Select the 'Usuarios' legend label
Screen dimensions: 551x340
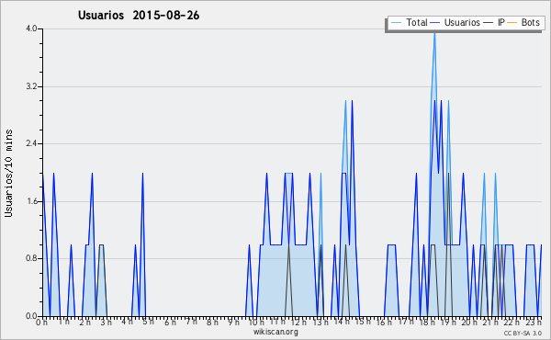[462, 22]
